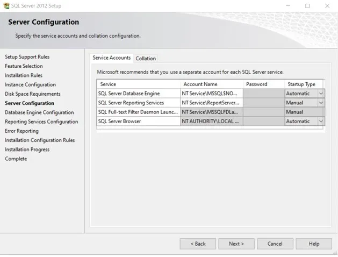
Task: Select SQL Server Reporting Services account name cell
Action: click(212, 103)
